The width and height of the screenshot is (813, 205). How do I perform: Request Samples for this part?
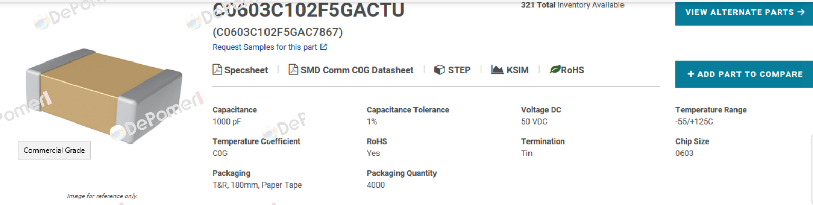[265, 47]
